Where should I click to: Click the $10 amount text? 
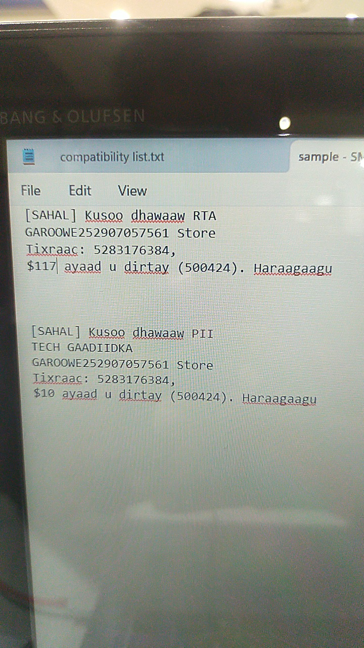point(44,393)
